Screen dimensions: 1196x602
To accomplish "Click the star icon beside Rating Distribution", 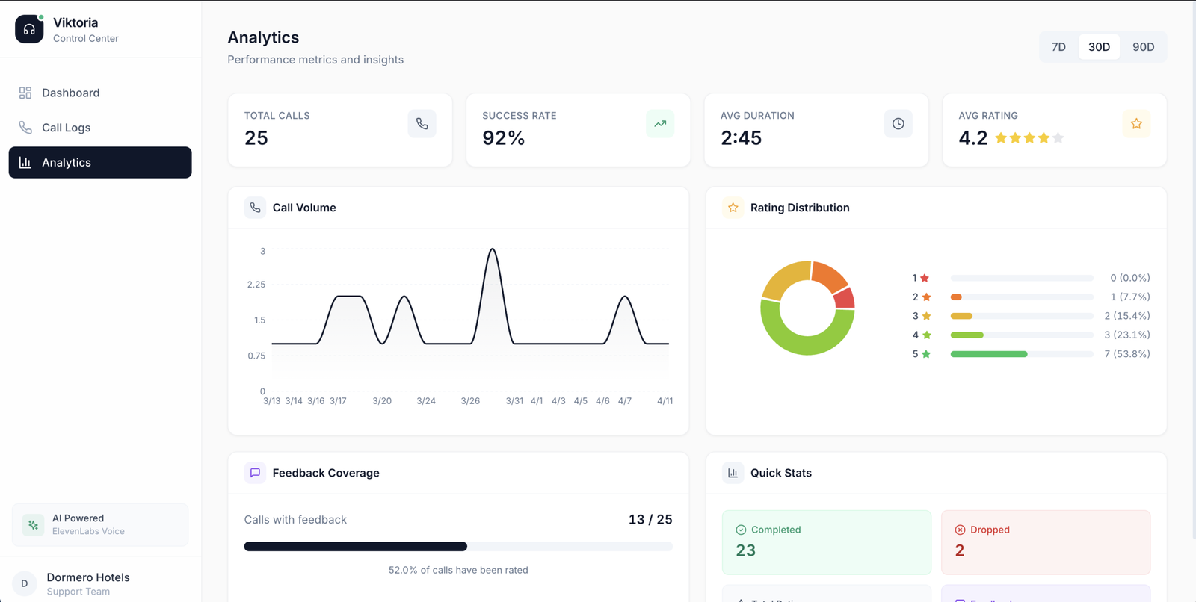I will [x=733, y=208].
